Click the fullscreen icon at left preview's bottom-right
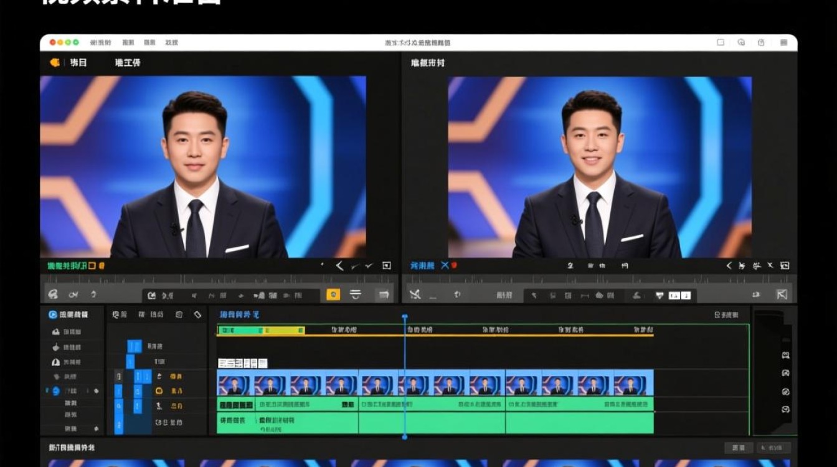Screen dimensions: 837x467 tap(386, 266)
